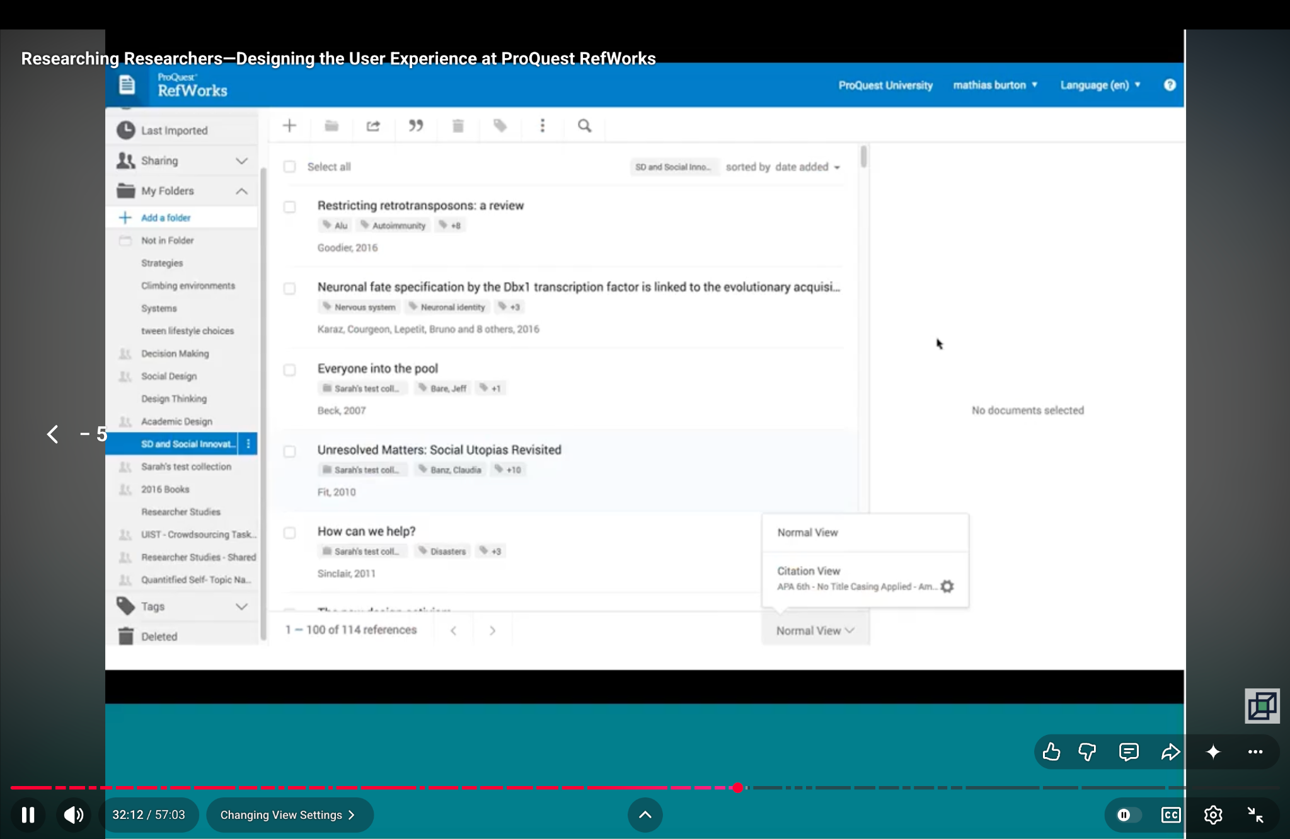
Task: Dislike the video with thumbs down
Action: click(1087, 751)
